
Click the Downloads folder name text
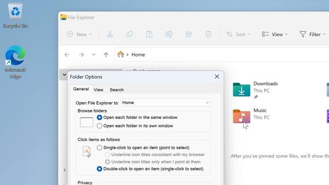click(x=265, y=83)
